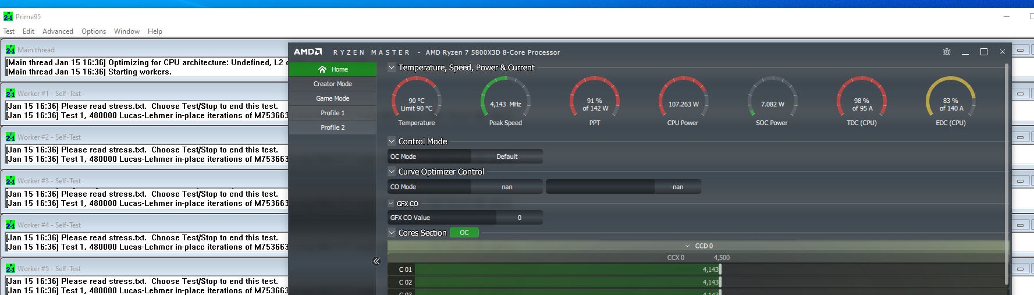The width and height of the screenshot is (1034, 295).
Task: Minimize the Worker #3 child window
Action: pos(1021,181)
